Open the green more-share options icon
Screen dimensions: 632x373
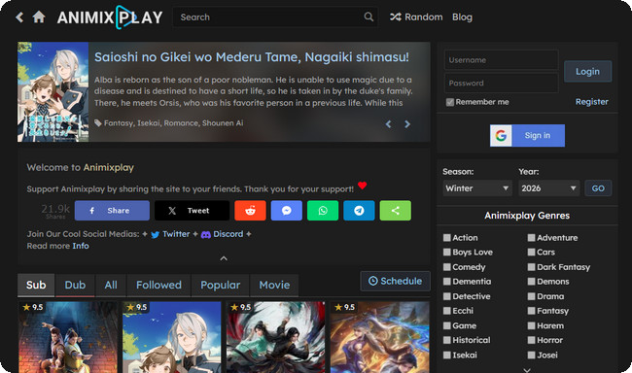(x=396, y=210)
